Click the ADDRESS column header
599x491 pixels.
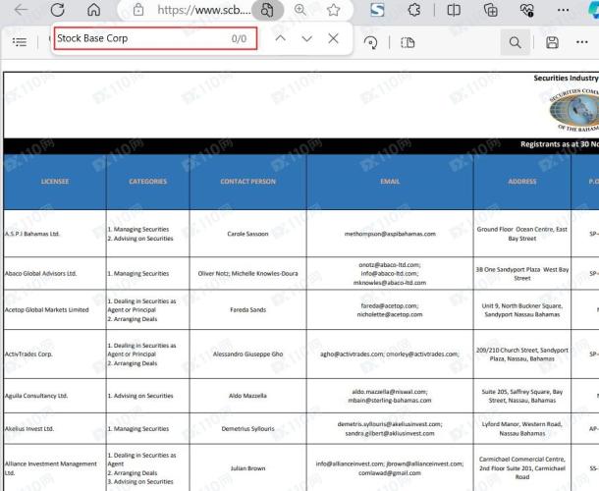click(x=521, y=182)
